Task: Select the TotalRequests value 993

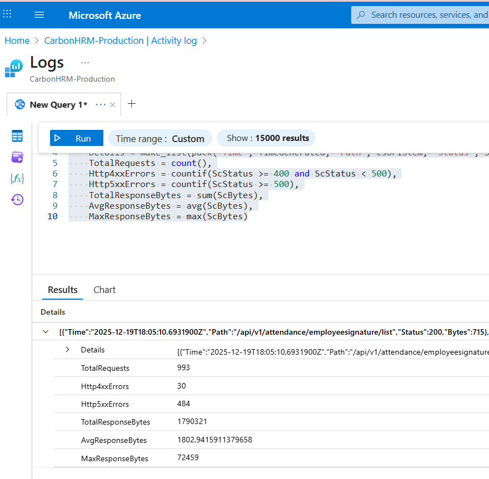Action: click(183, 368)
